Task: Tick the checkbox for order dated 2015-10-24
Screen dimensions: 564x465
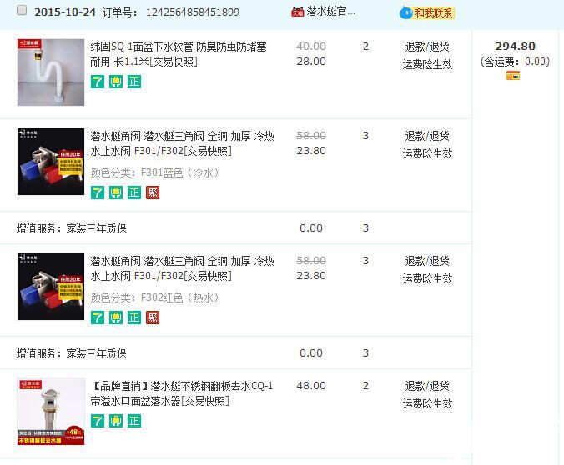Action: (x=22, y=11)
